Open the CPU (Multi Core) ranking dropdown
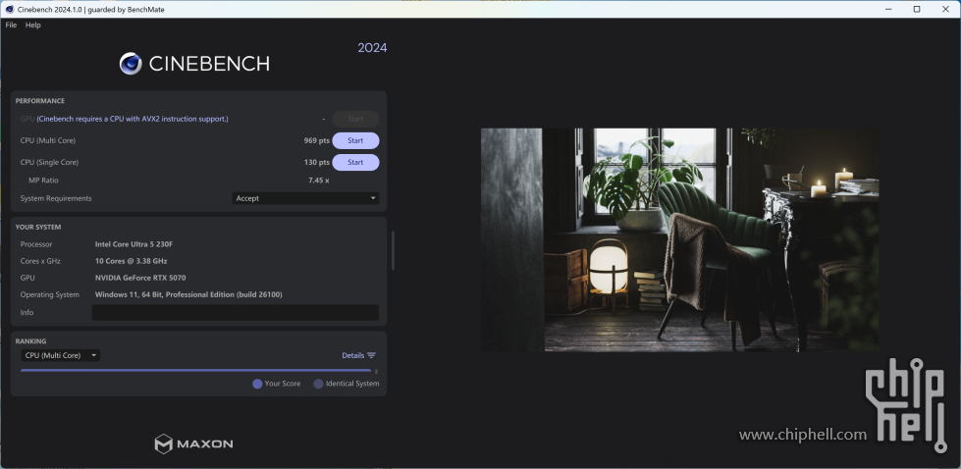The width and height of the screenshot is (961, 469). (60, 355)
